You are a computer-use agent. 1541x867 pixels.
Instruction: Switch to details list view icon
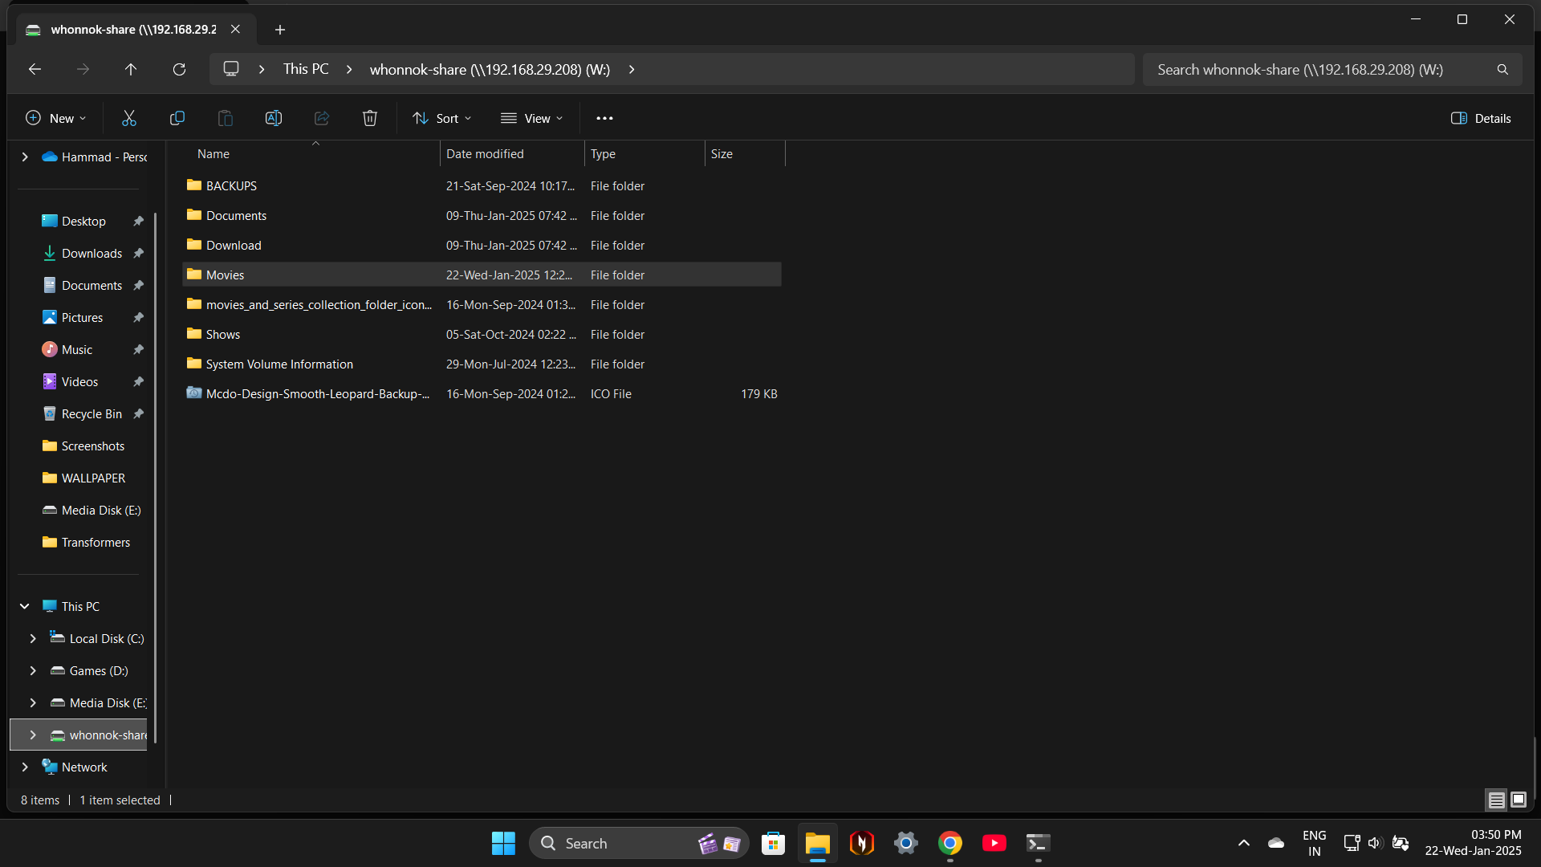[x=1496, y=800]
